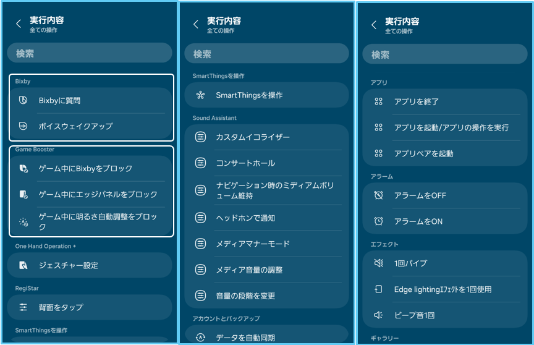Viewport: 534px width, 345px height.
Task: Tap the SmartThings snowflake icon
Action: [x=201, y=95]
